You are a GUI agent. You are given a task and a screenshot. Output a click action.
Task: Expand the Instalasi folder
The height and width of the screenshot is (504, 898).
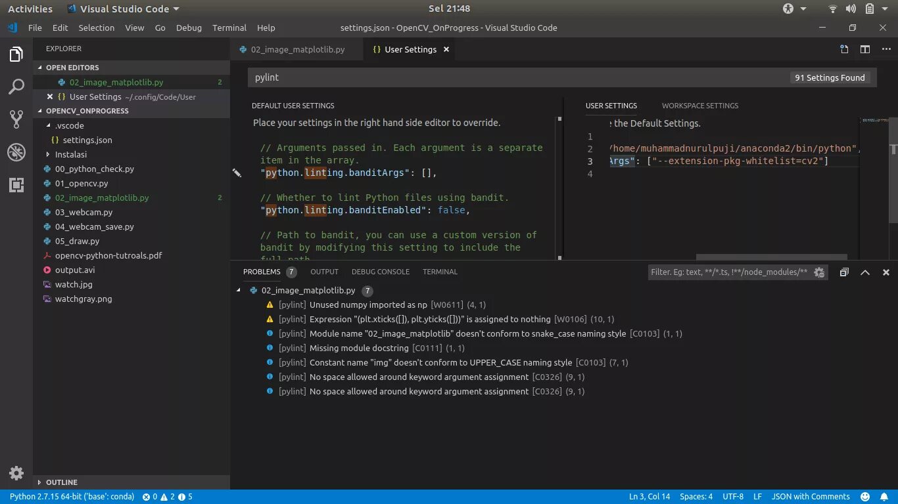pos(70,154)
